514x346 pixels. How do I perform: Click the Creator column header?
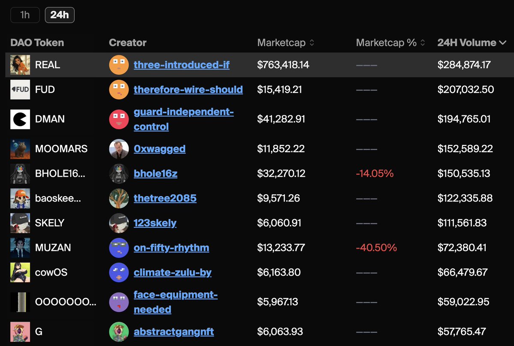[128, 43]
